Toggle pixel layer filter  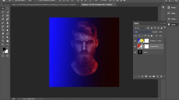[x=148, y=28]
